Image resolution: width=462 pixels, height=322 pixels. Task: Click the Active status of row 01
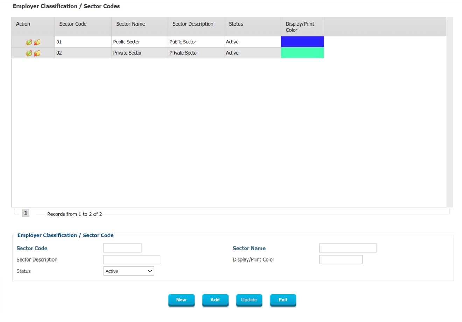pos(253,42)
